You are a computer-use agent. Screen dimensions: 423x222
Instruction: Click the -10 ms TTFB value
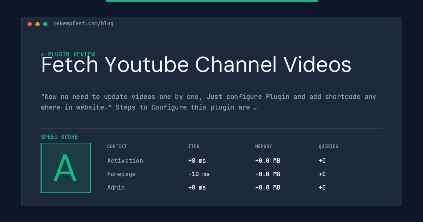click(199, 174)
